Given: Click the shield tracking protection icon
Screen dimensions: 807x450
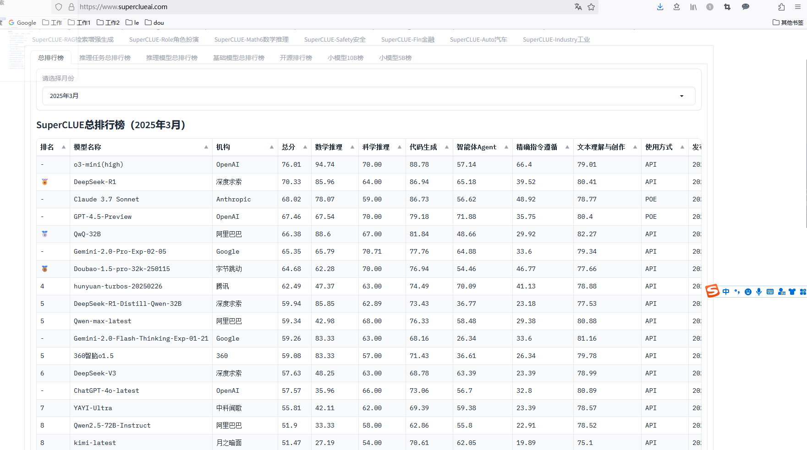Looking at the screenshot, I should pos(58,7).
